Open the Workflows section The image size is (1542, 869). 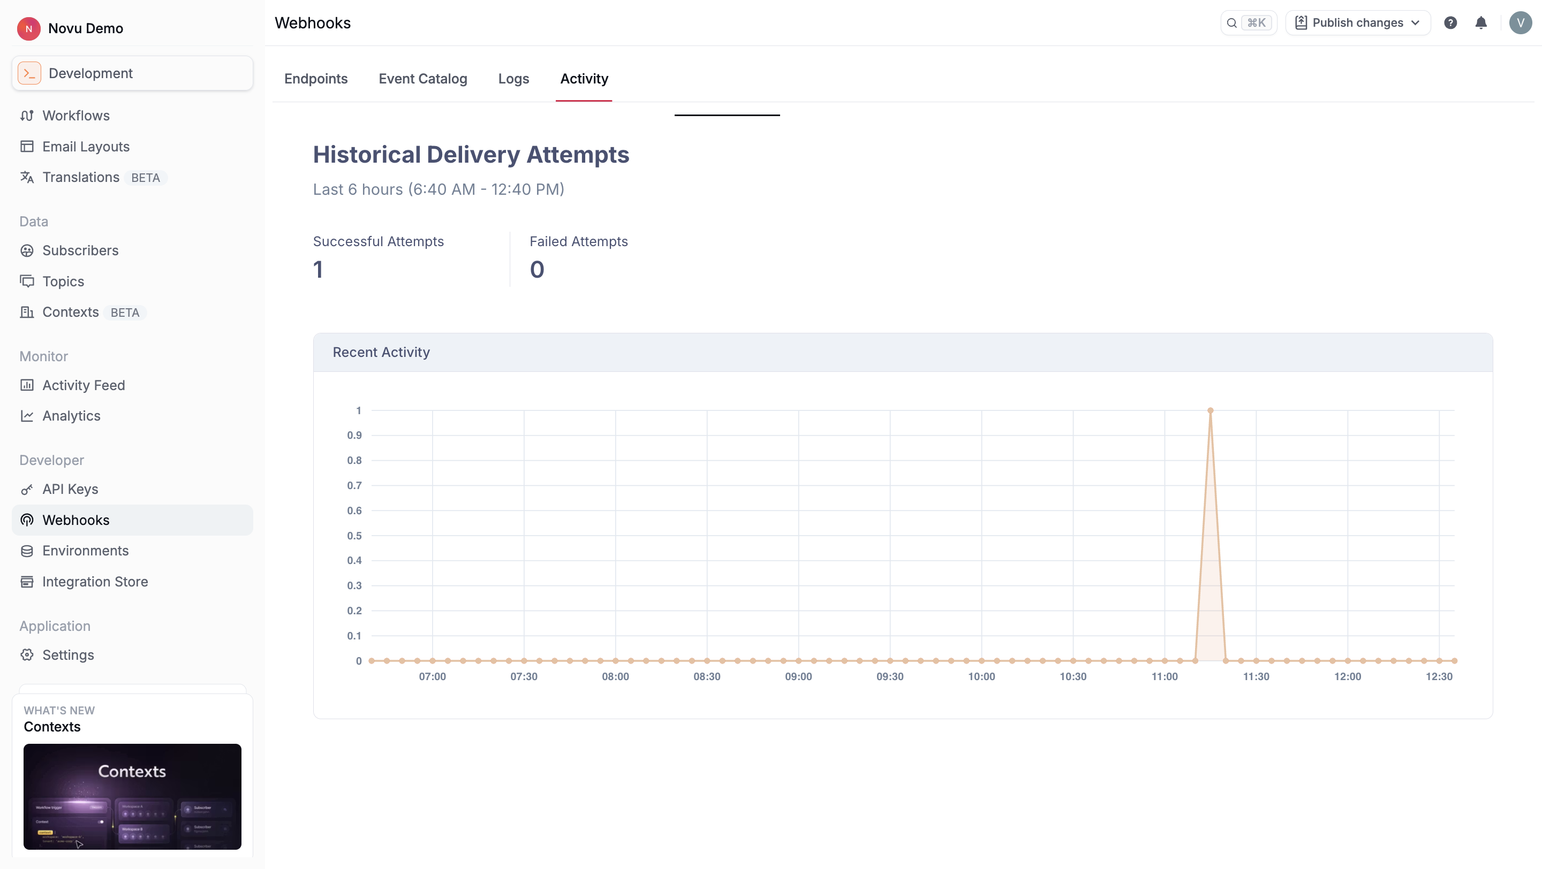tap(76, 116)
